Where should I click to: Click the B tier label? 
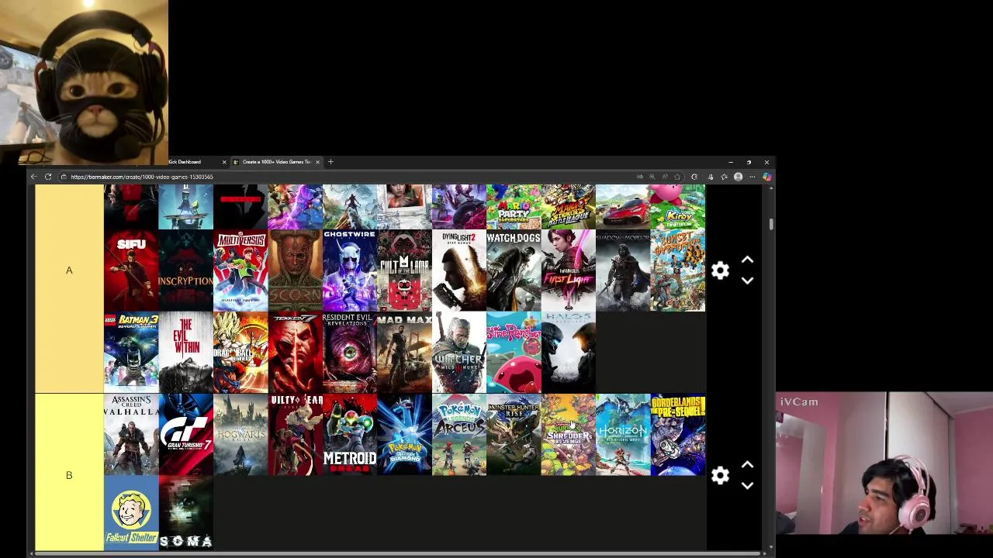[x=69, y=475]
